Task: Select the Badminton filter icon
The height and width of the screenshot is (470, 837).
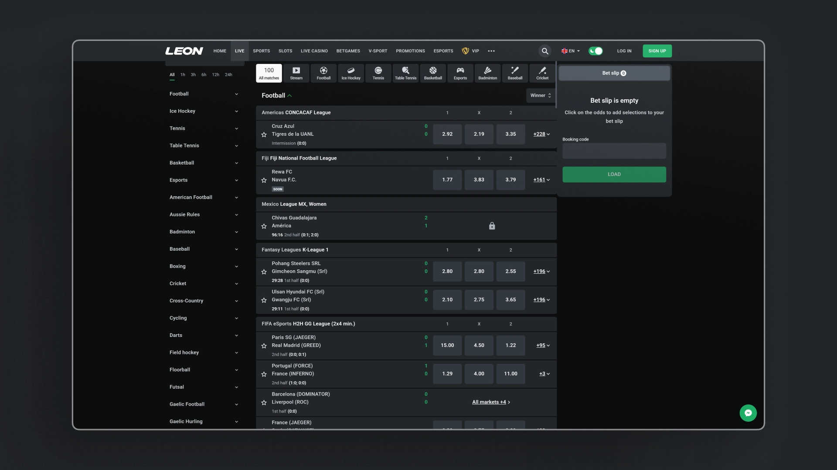Action: (488, 73)
